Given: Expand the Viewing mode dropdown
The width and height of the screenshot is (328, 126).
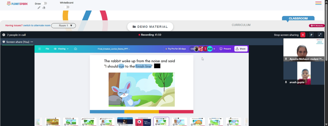Looking at the screenshot, I should tap(61, 49).
